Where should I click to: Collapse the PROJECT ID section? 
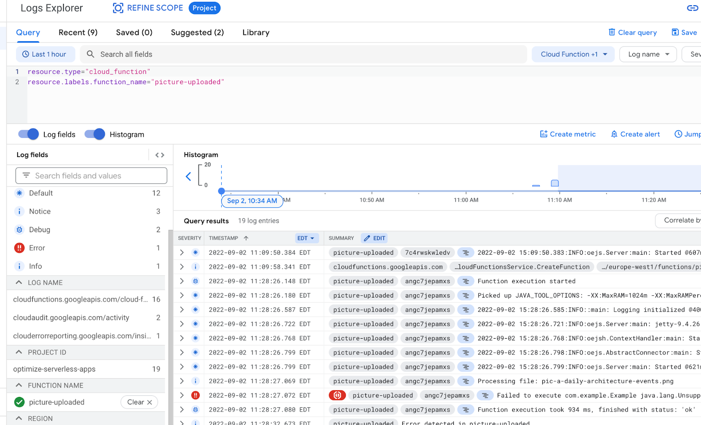point(19,352)
